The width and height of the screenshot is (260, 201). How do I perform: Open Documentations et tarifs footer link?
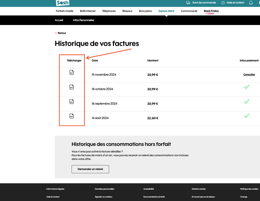(154, 197)
